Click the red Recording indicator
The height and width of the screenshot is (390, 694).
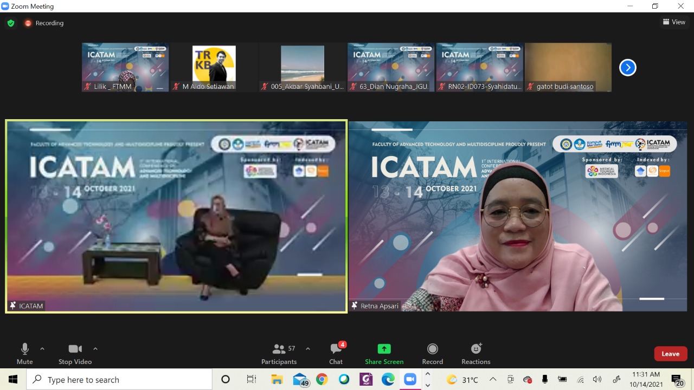point(44,23)
